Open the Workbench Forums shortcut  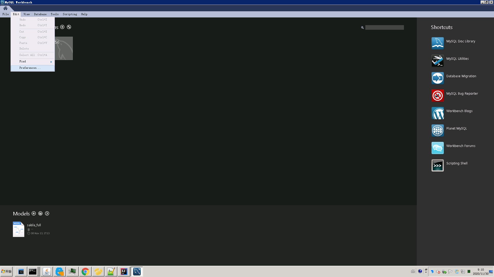click(461, 146)
